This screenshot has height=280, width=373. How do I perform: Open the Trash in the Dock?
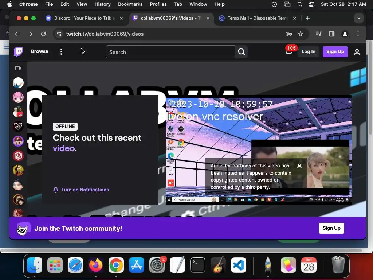tap(338, 265)
